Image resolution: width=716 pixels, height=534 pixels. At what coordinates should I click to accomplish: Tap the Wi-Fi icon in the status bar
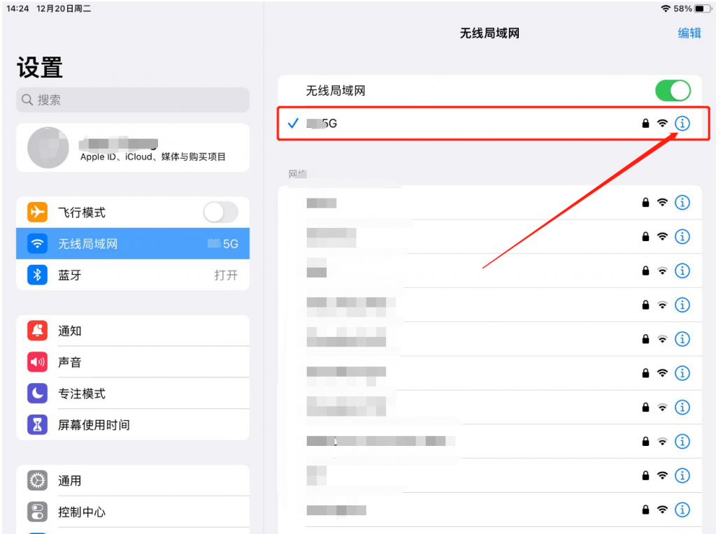coord(666,8)
